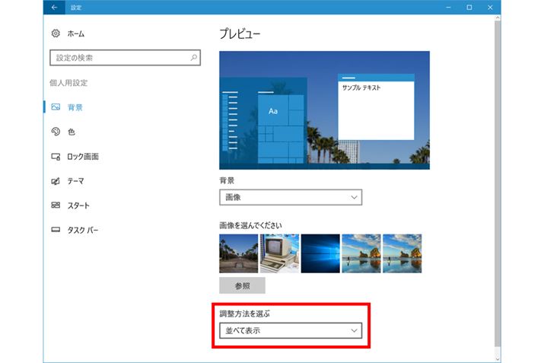Click the タスク バー icon in sidebar
The width and height of the screenshot is (544, 363).
pyautogui.click(x=56, y=230)
